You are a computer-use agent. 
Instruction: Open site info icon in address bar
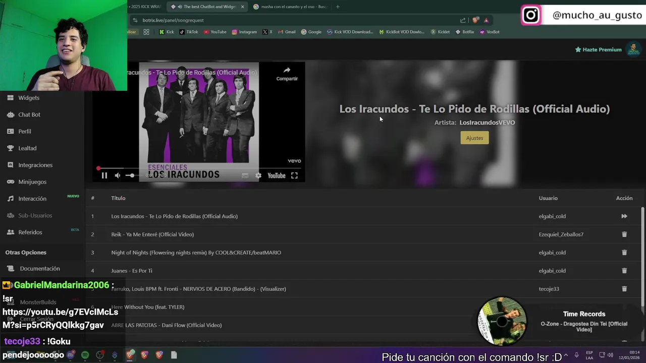point(135,20)
